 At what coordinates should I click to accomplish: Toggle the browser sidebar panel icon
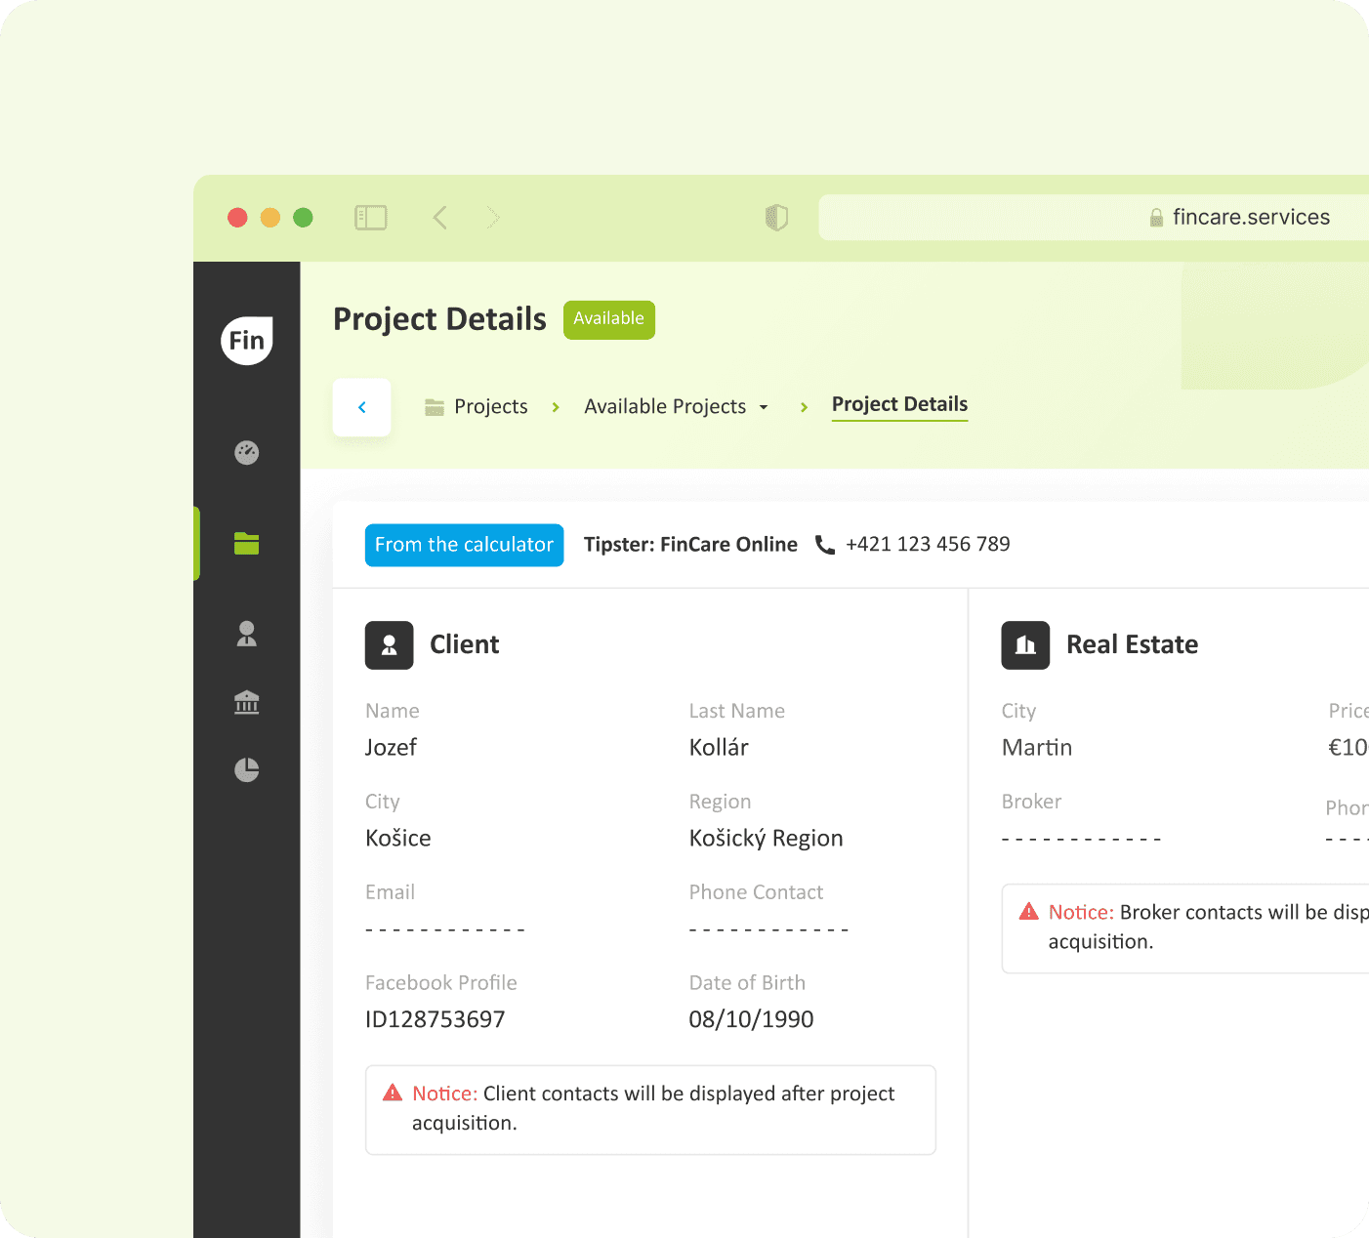coord(371,217)
